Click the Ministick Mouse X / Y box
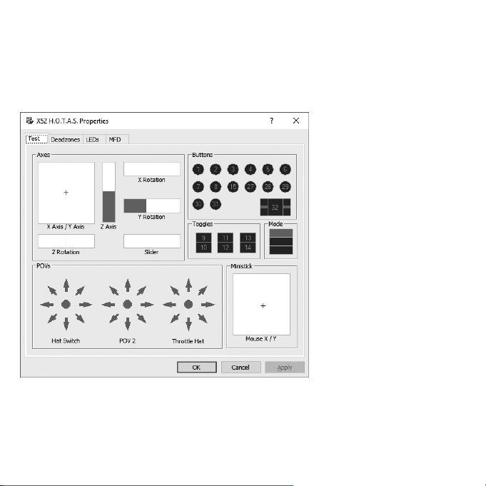The height and width of the screenshot is (486, 486). [262, 304]
